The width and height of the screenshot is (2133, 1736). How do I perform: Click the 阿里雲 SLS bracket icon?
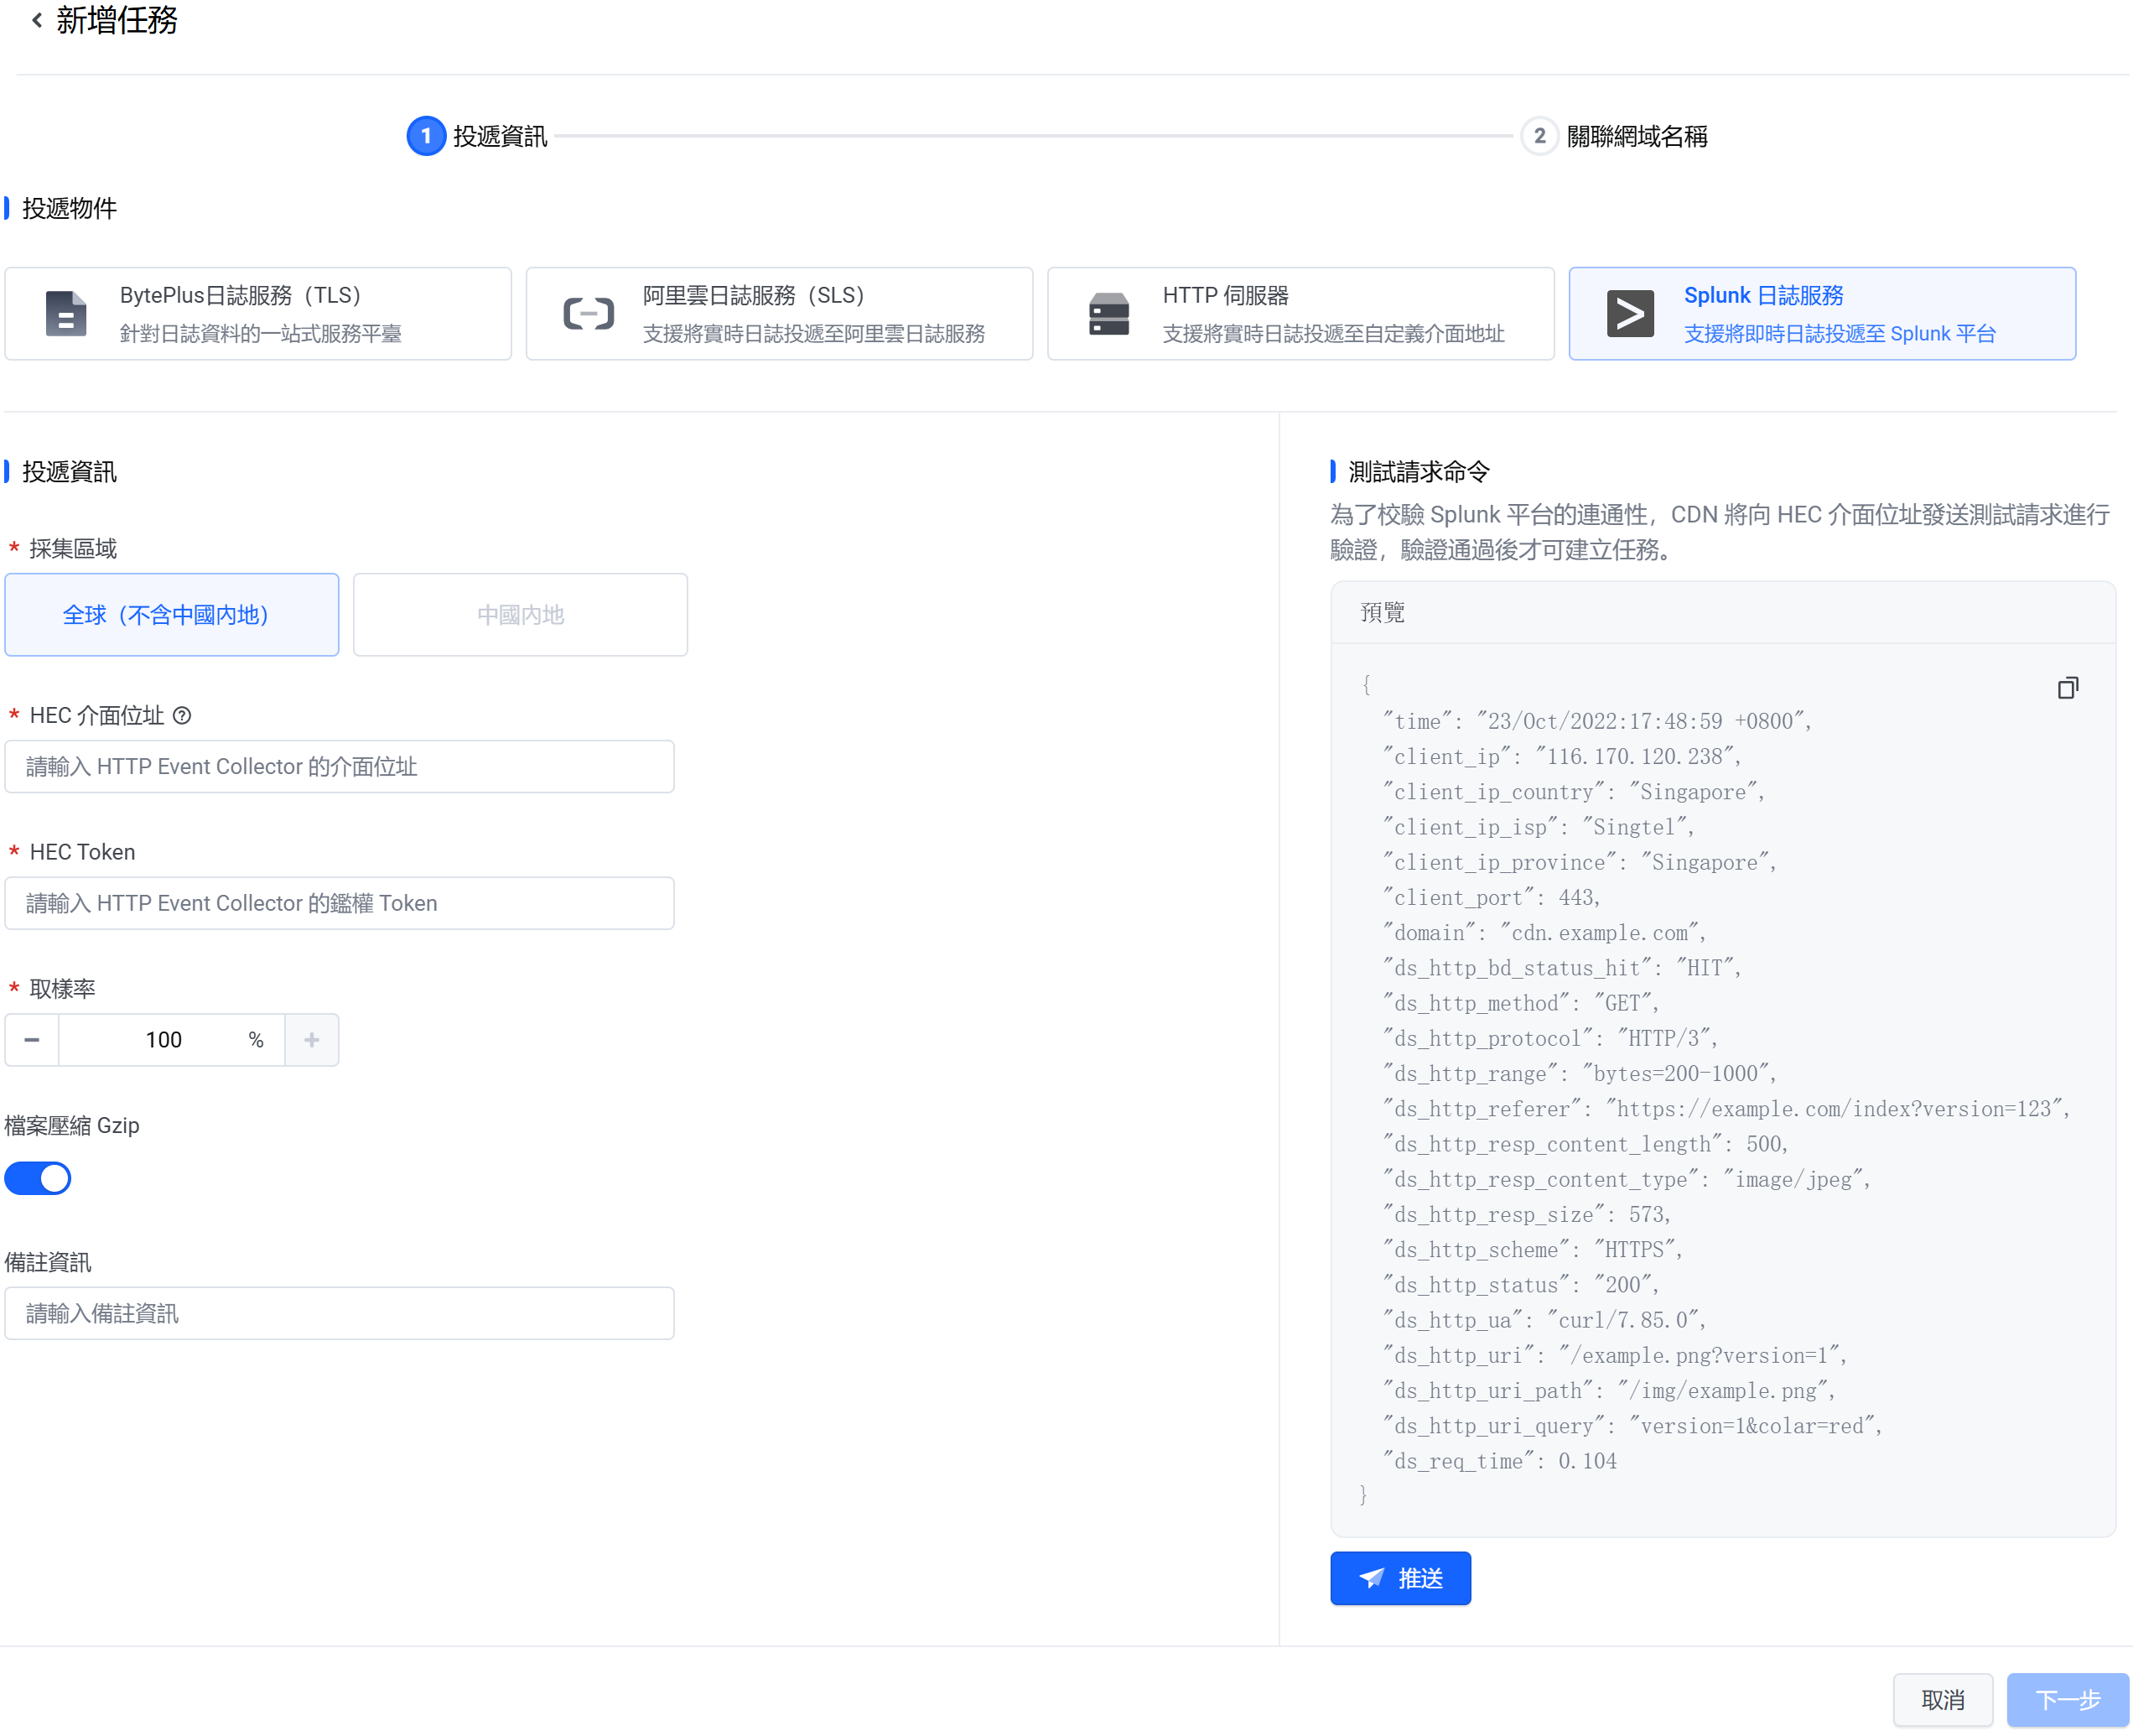[x=588, y=314]
